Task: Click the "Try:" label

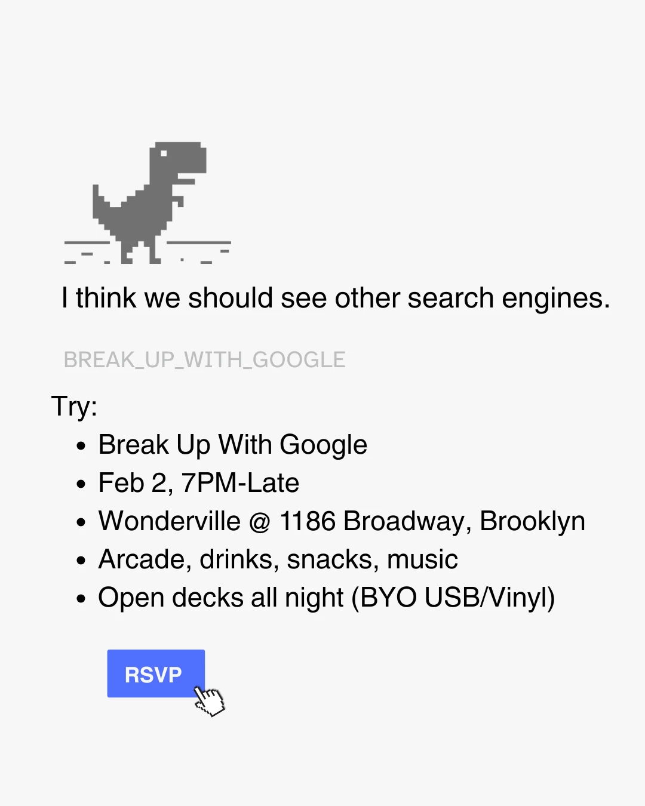Action: pyautogui.click(x=74, y=407)
